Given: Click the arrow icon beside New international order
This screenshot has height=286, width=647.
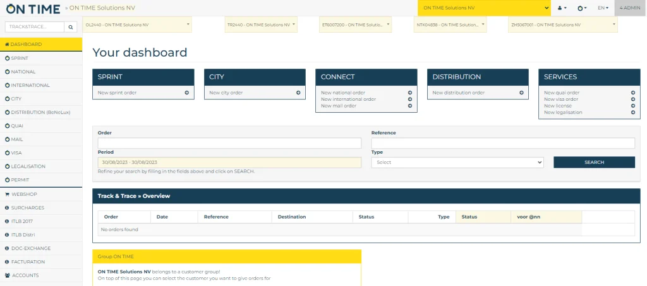Looking at the screenshot, I should [409, 99].
